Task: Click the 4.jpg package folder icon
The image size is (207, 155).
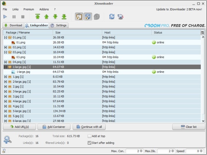Action: pyautogui.click(x=10, y=106)
